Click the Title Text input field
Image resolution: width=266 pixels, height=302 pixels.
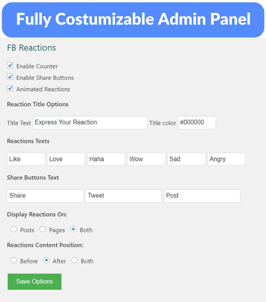[90, 123]
